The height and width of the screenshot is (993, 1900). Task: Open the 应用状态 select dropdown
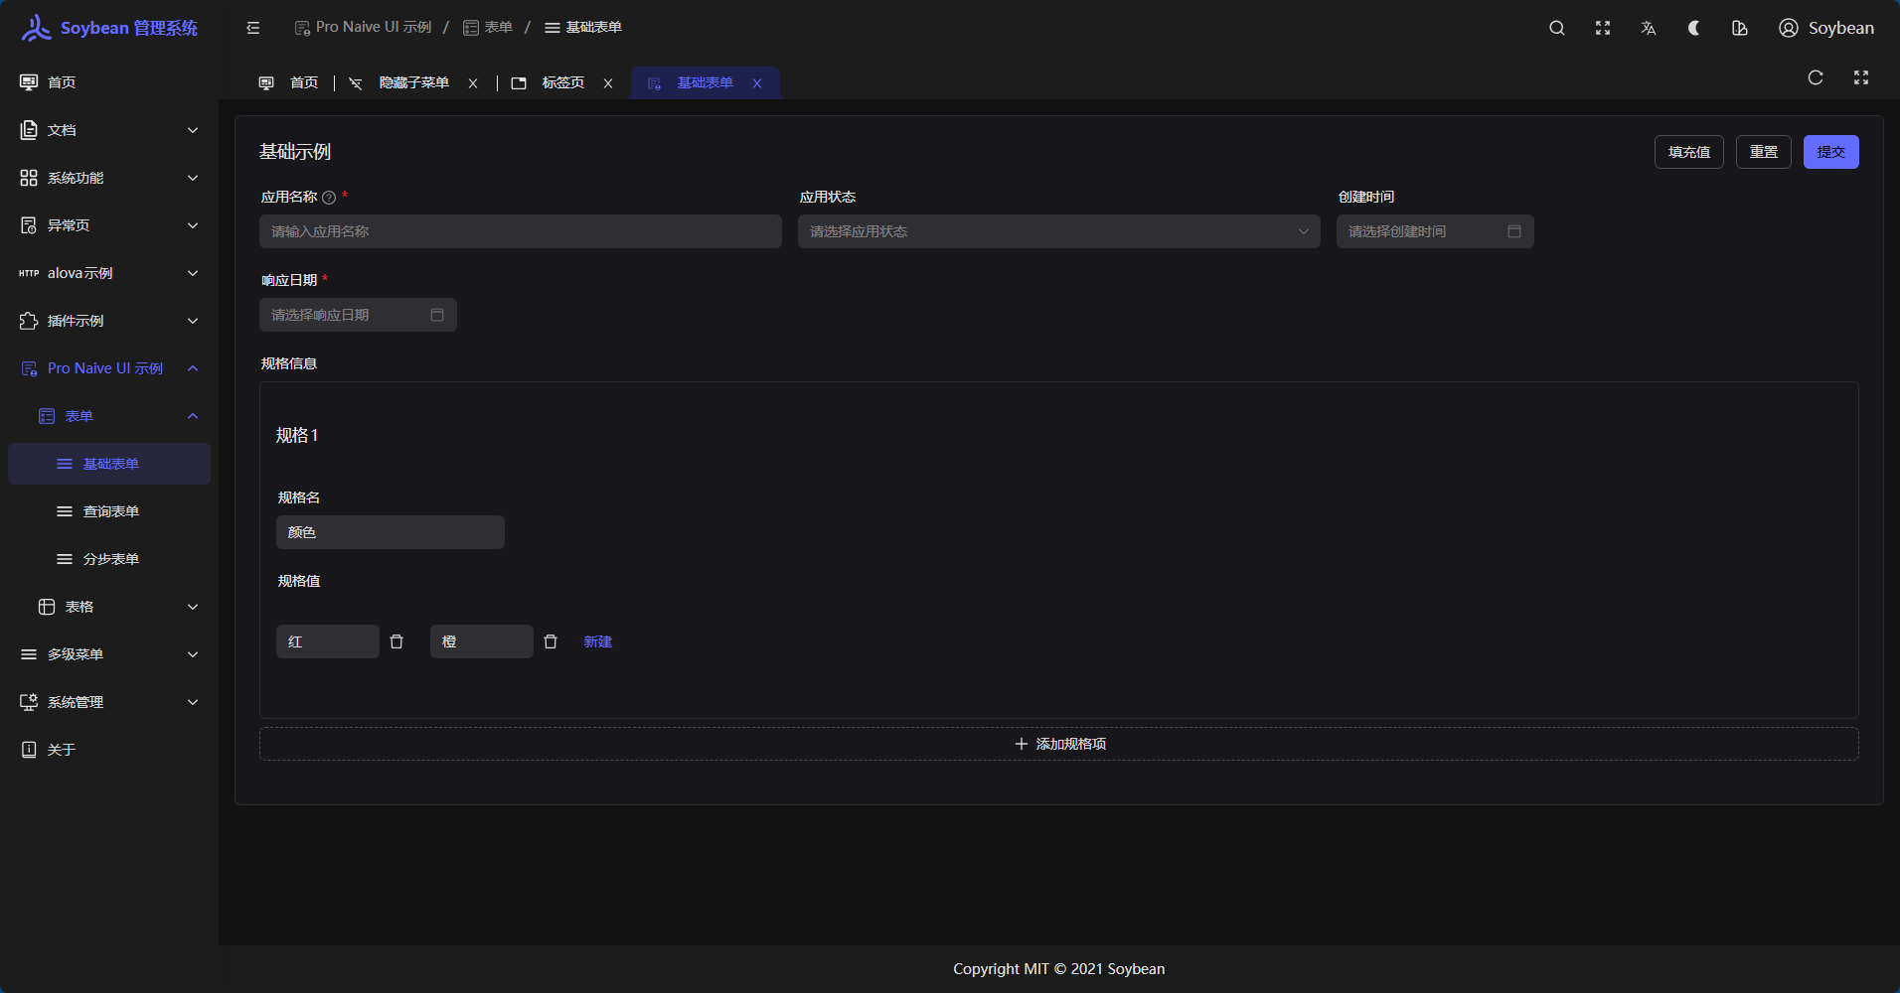(x=1059, y=231)
